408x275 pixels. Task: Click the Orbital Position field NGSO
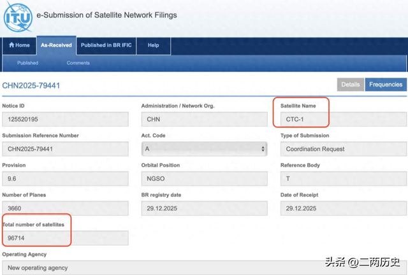point(204,179)
